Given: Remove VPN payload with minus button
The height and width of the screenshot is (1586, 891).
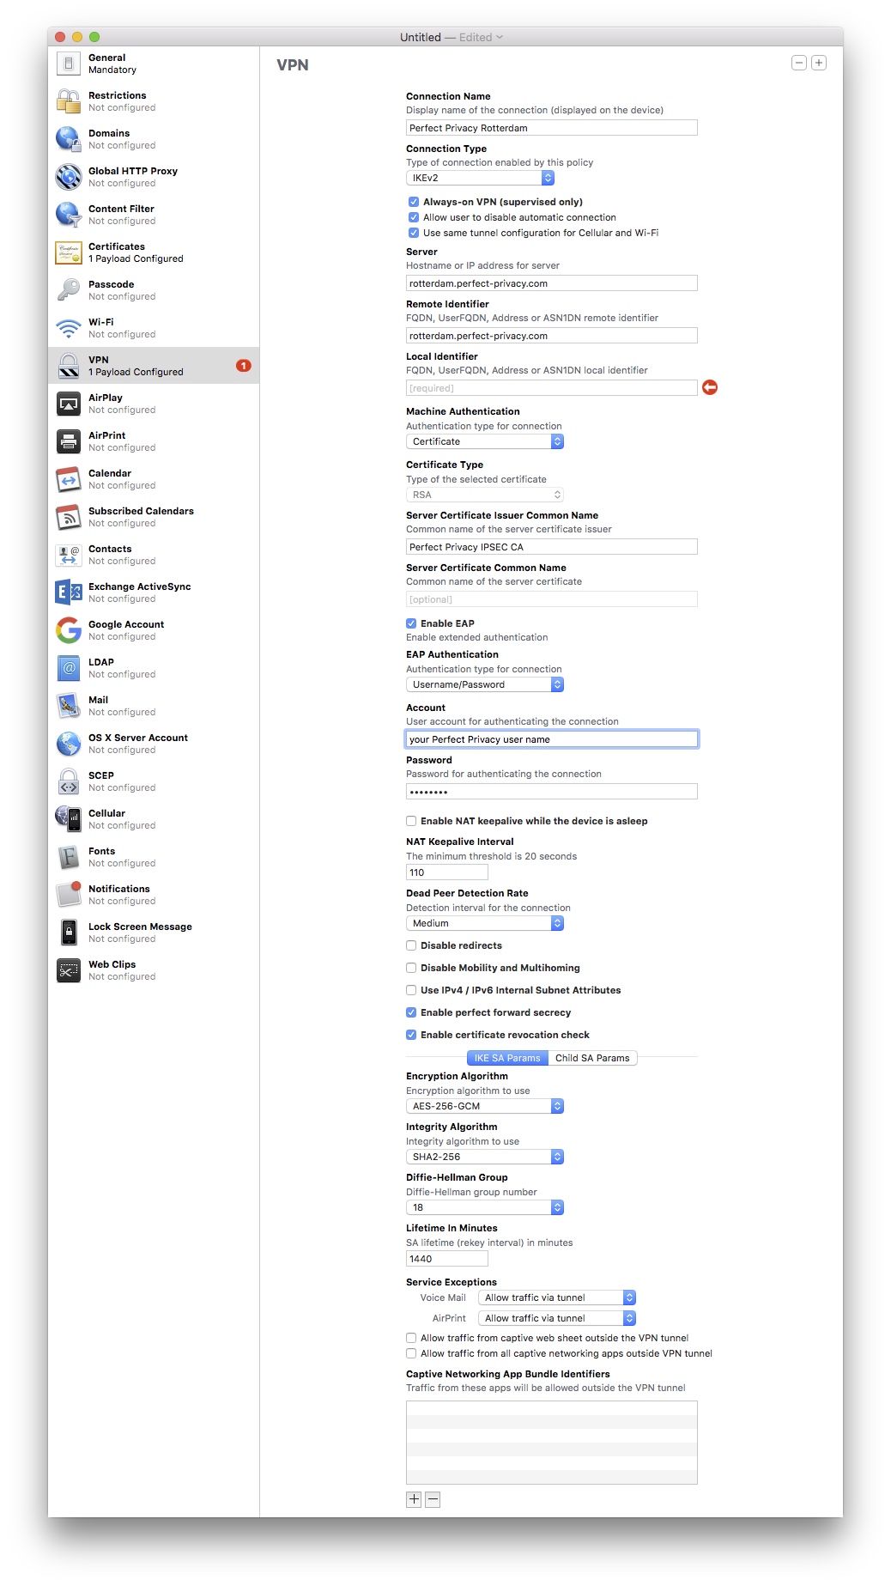Looking at the screenshot, I should tap(799, 63).
